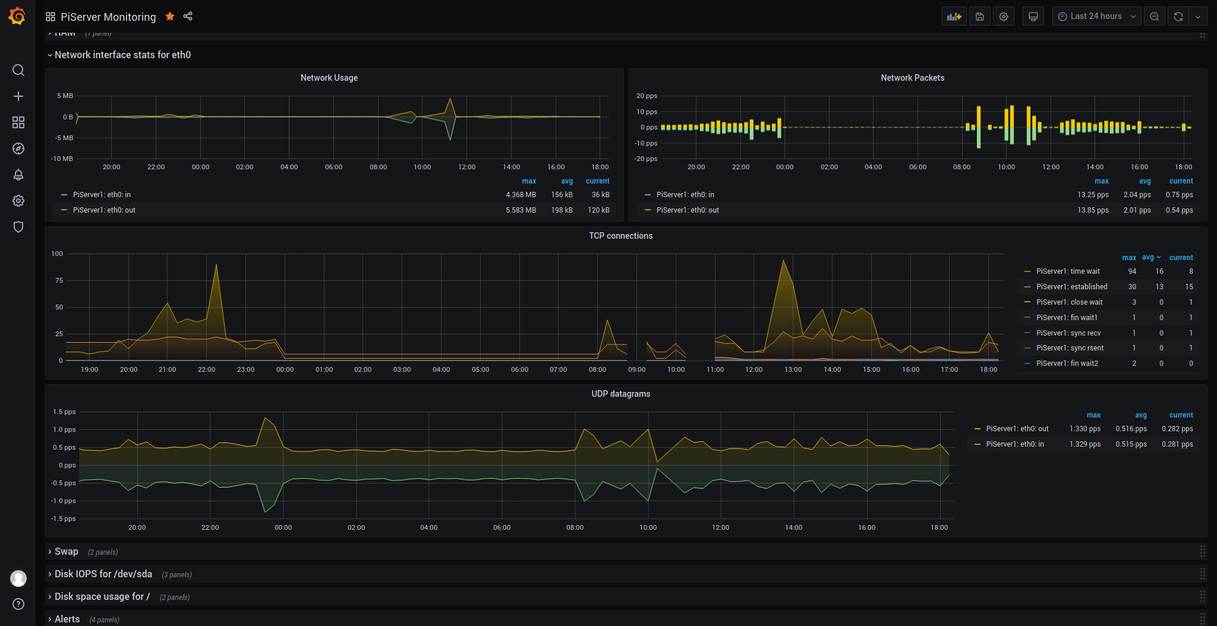1217x626 pixels.
Task: Toggle 'PiServer1: sync recv' series visibility
Action: click(1068, 333)
